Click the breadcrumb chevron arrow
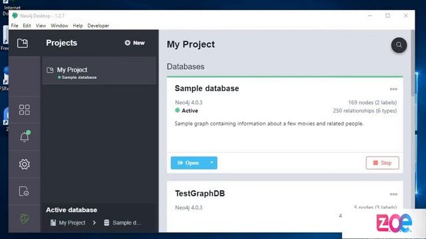The height and width of the screenshot is (239, 426). tap(95, 223)
